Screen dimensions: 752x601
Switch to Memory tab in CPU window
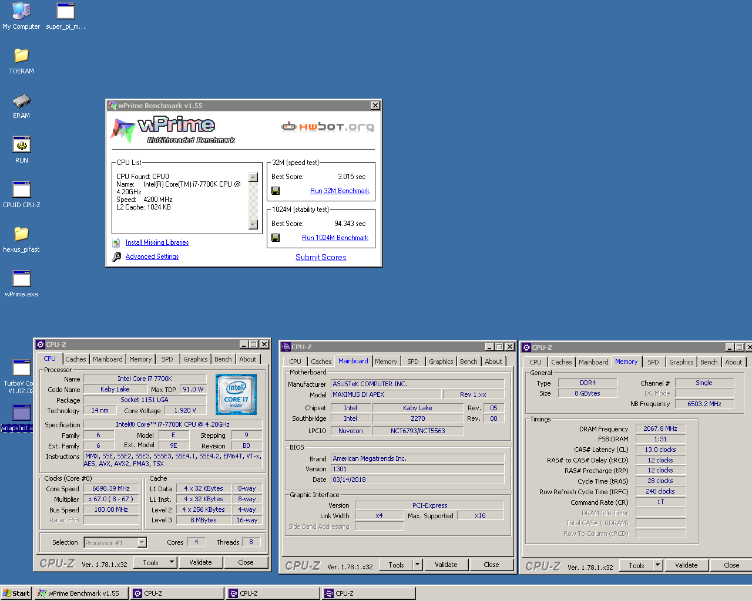click(140, 359)
